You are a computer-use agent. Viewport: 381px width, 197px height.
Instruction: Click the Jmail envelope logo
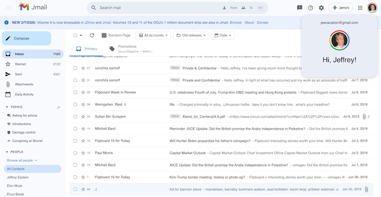click(x=24, y=7)
